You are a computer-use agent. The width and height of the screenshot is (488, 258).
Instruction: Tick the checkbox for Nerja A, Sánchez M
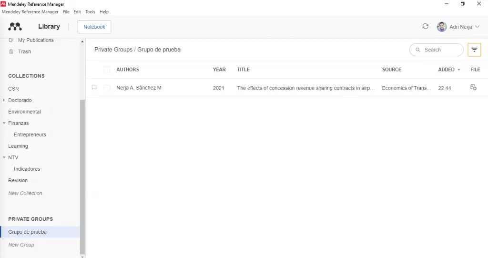point(107,88)
